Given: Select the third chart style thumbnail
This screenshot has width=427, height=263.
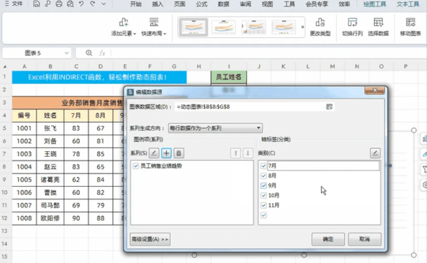Looking at the screenshot, I should click(x=254, y=27).
